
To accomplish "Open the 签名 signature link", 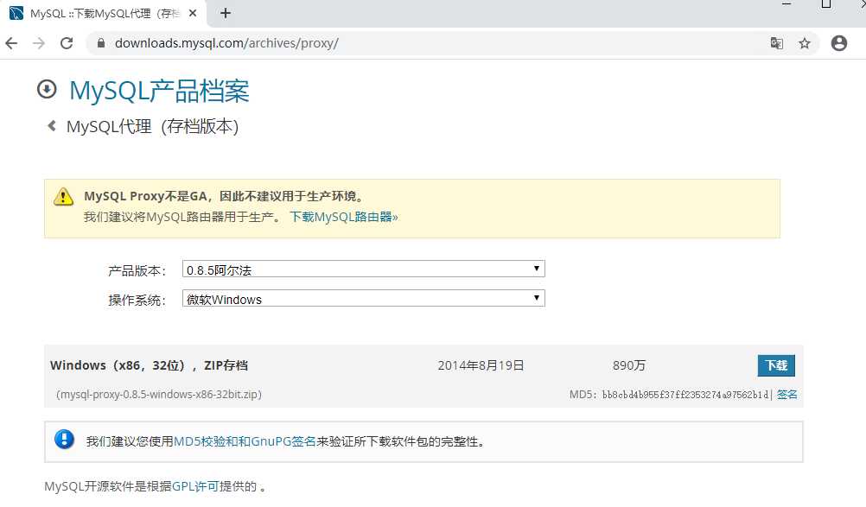I will click(x=786, y=395).
